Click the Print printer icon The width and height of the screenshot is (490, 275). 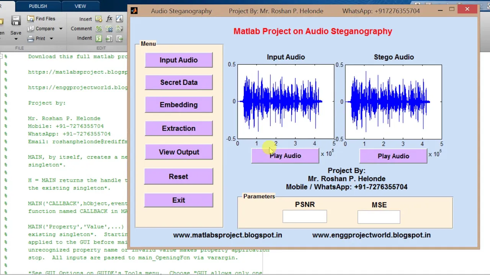31,39
